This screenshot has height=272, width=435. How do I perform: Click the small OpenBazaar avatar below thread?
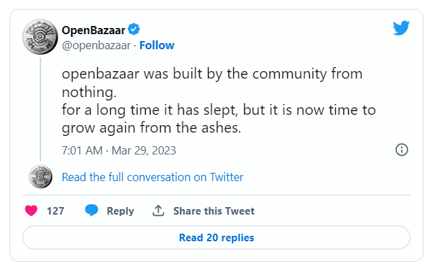click(x=40, y=176)
